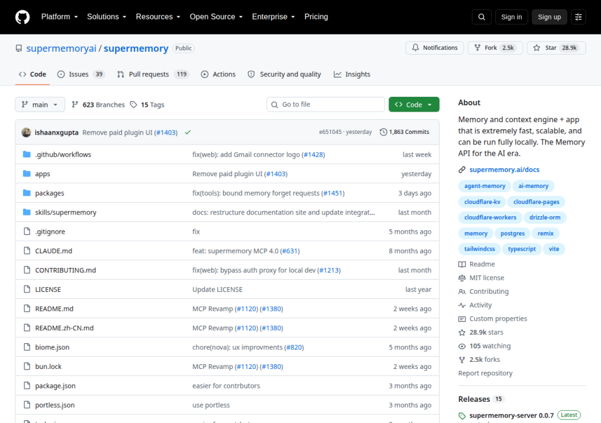
Task: Click the file icon beside biome.json
Action: pyautogui.click(x=27, y=347)
